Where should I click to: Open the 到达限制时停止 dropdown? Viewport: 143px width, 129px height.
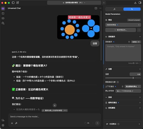pos(133,86)
